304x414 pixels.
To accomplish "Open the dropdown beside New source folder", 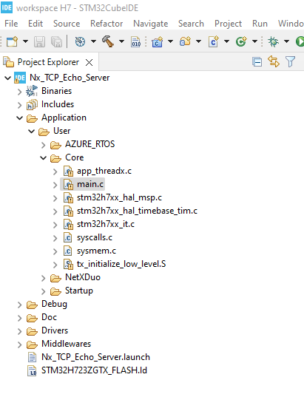I will (x=199, y=41).
